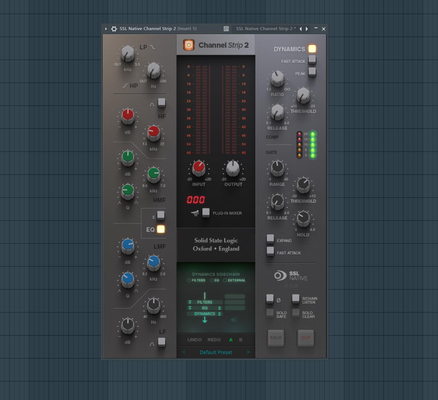Open SSL Native Channel Strip 2 preset selector
Viewport: 438px width, 400px height.
(265, 29)
